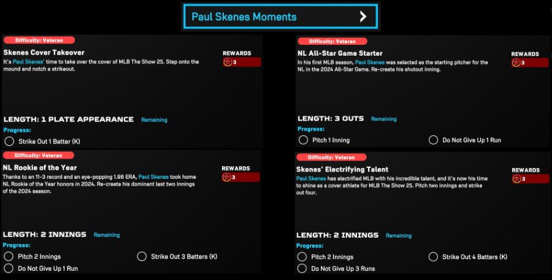Image resolution: width=552 pixels, height=280 pixels.
Task: Click Pitch 2 Innings circle under Electrifying Talent
Action: 302,257
